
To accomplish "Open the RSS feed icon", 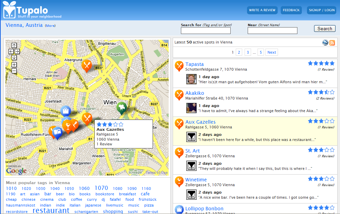I will [332, 42].
